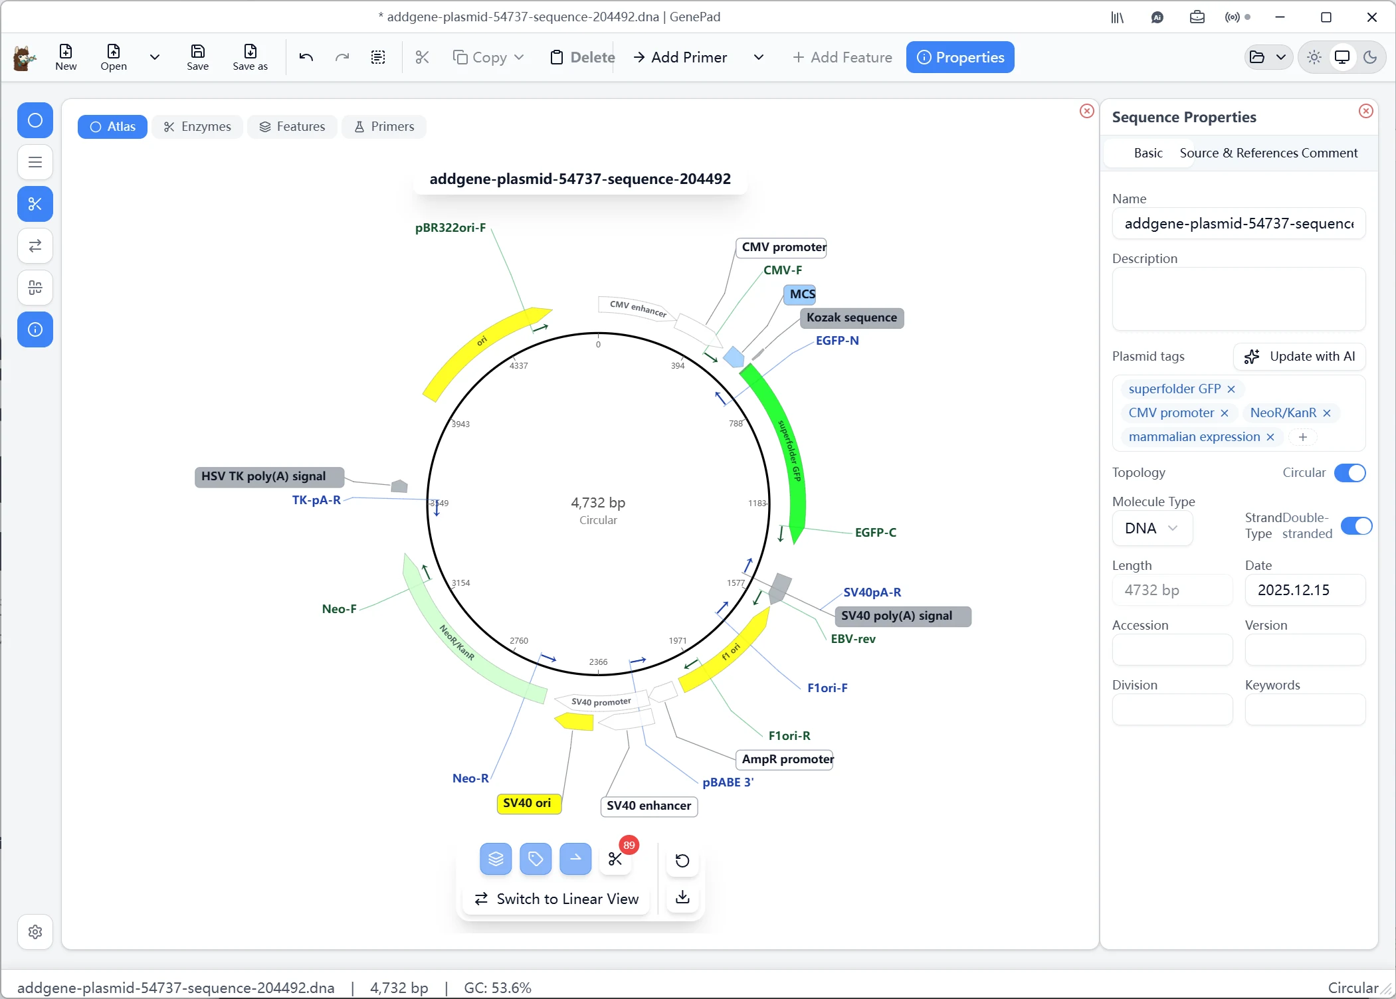Switch to light theme sun icon
Image resolution: width=1396 pixels, height=999 pixels.
[1314, 57]
